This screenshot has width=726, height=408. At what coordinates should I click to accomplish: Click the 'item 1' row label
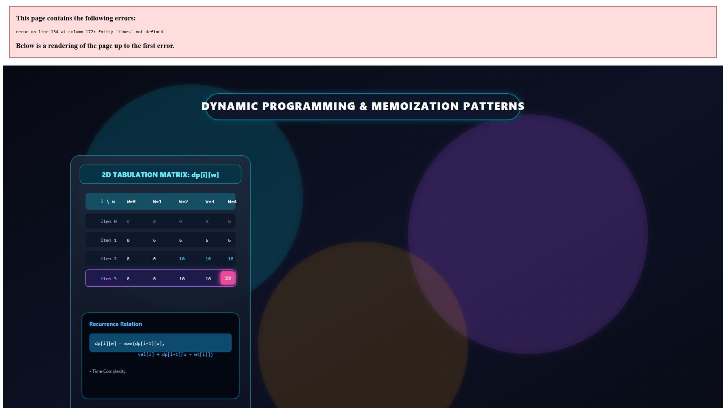coord(109,240)
